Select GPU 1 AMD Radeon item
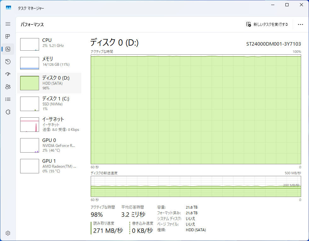The height and width of the screenshot is (241, 309). pyautogui.click(x=49, y=166)
